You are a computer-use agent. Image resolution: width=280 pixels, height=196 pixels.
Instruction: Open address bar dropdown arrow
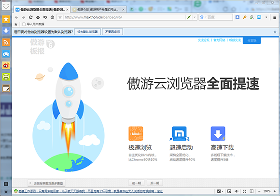point(195,17)
